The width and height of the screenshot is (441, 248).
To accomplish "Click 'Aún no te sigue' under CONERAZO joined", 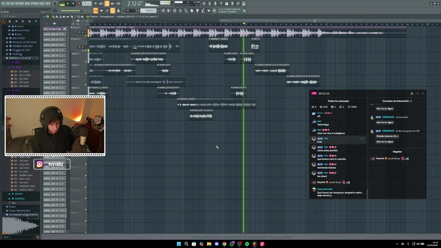I will point(385,122).
